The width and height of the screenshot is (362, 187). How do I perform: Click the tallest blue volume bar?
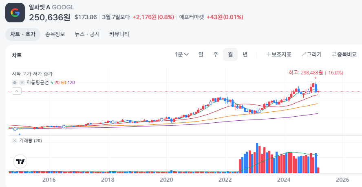pyautogui.click(x=257, y=158)
